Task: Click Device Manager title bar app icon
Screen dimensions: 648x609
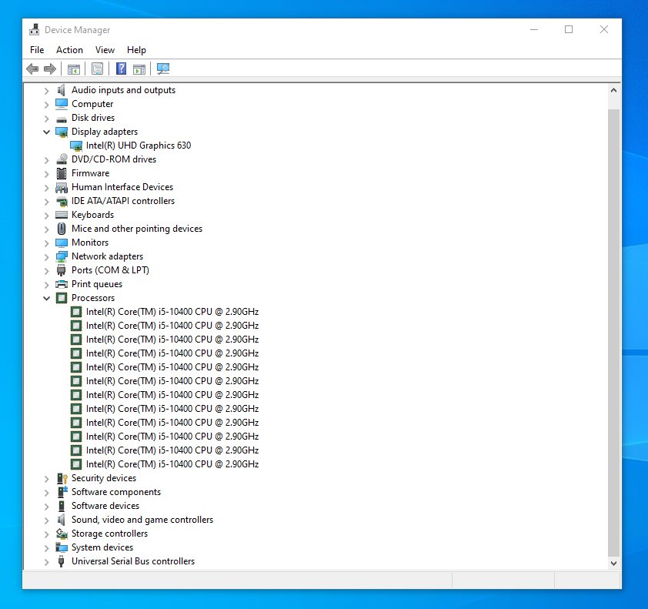Action: coord(35,29)
